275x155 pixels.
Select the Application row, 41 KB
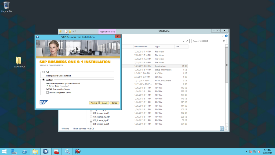(x=154, y=66)
